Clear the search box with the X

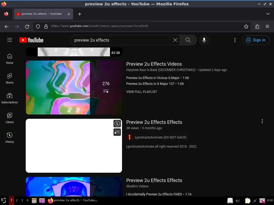click(175, 40)
